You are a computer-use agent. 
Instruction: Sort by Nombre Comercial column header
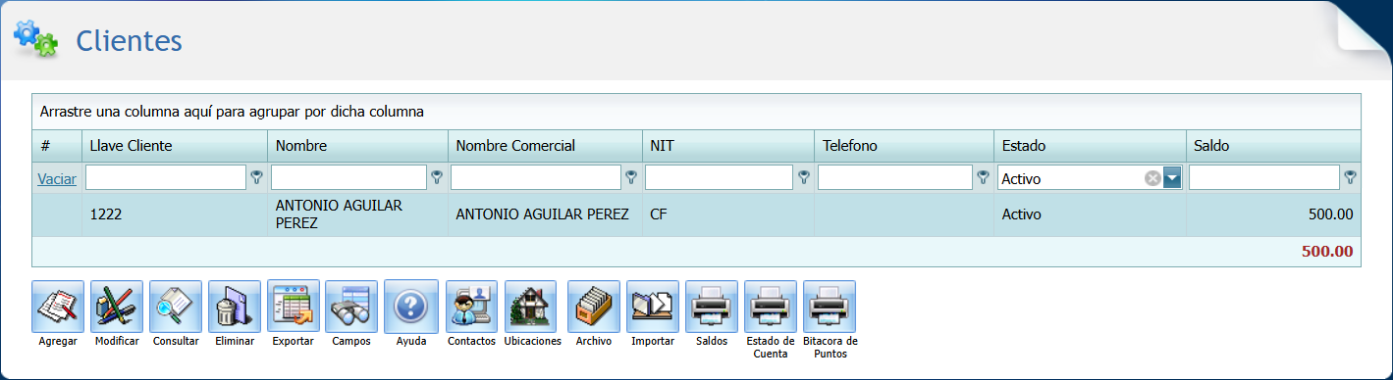tap(545, 146)
